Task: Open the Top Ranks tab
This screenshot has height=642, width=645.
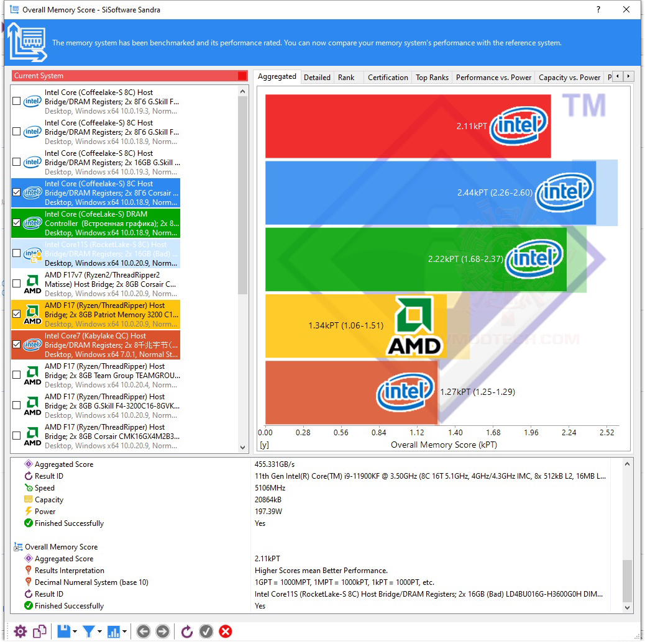Action: [x=432, y=77]
